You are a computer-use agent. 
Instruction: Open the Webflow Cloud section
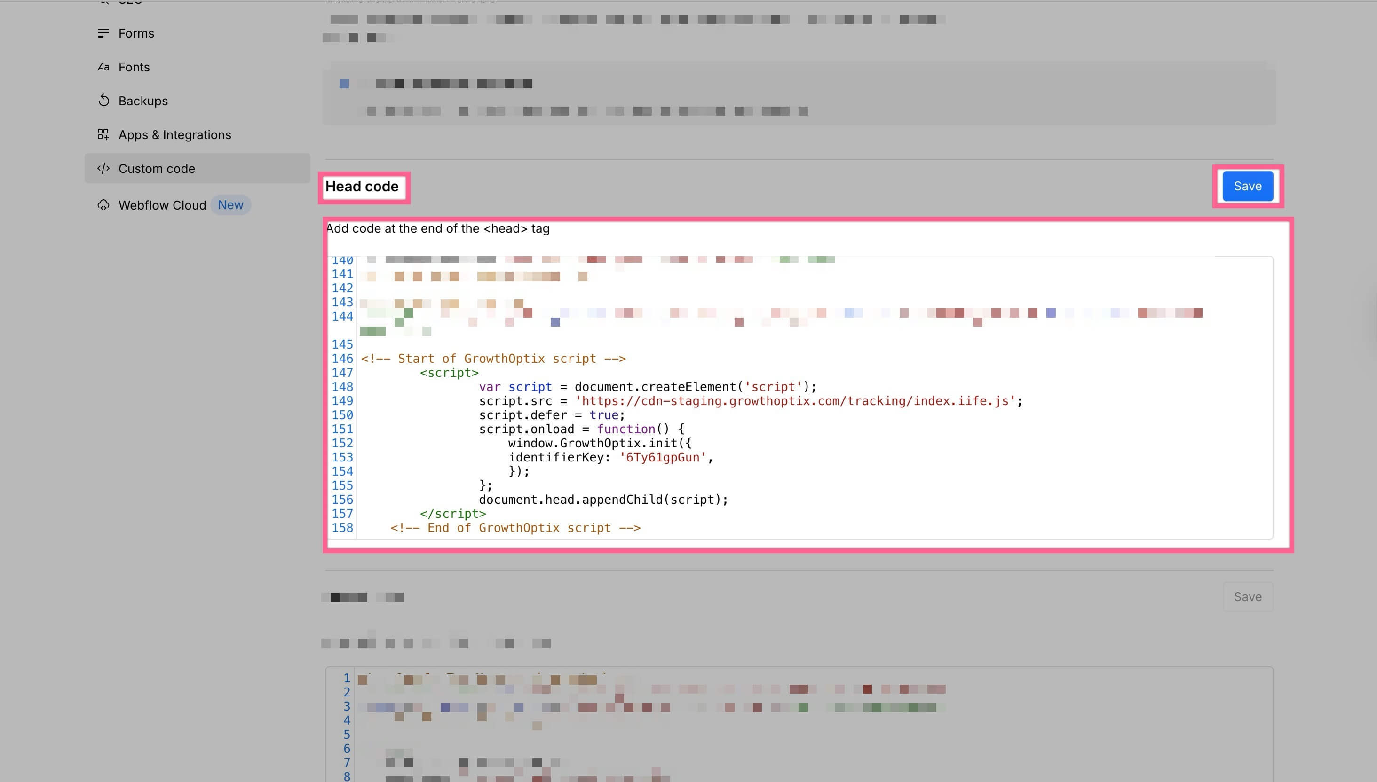coord(162,205)
